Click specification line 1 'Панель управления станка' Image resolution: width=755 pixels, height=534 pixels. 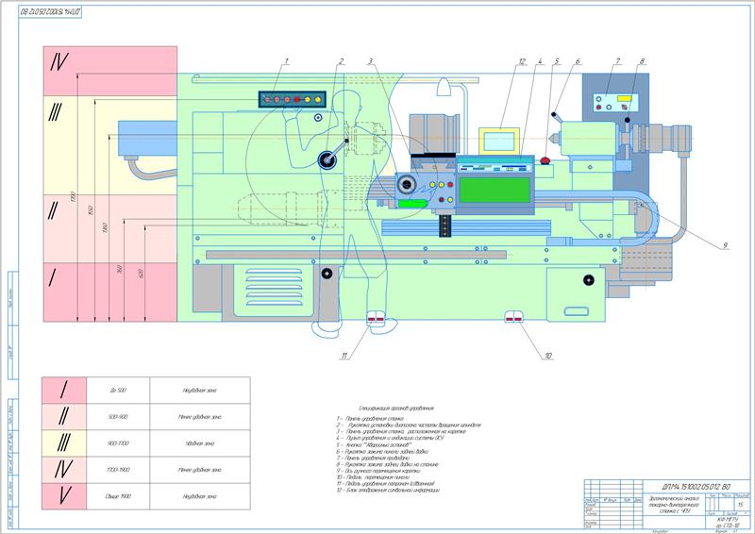(x=370, y=419)
